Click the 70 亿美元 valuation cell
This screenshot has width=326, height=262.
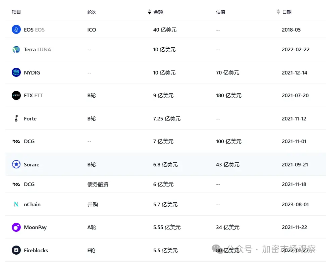click(x=228, y=72)
